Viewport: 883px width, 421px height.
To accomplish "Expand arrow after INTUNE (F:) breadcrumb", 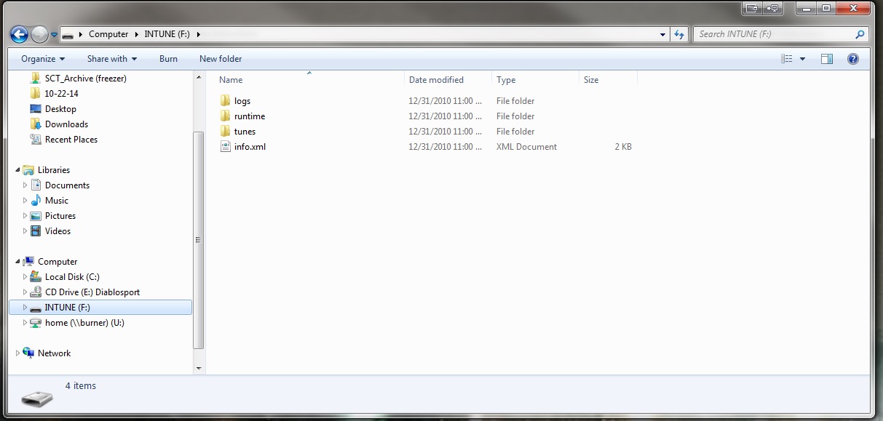I will coord(198,34).
